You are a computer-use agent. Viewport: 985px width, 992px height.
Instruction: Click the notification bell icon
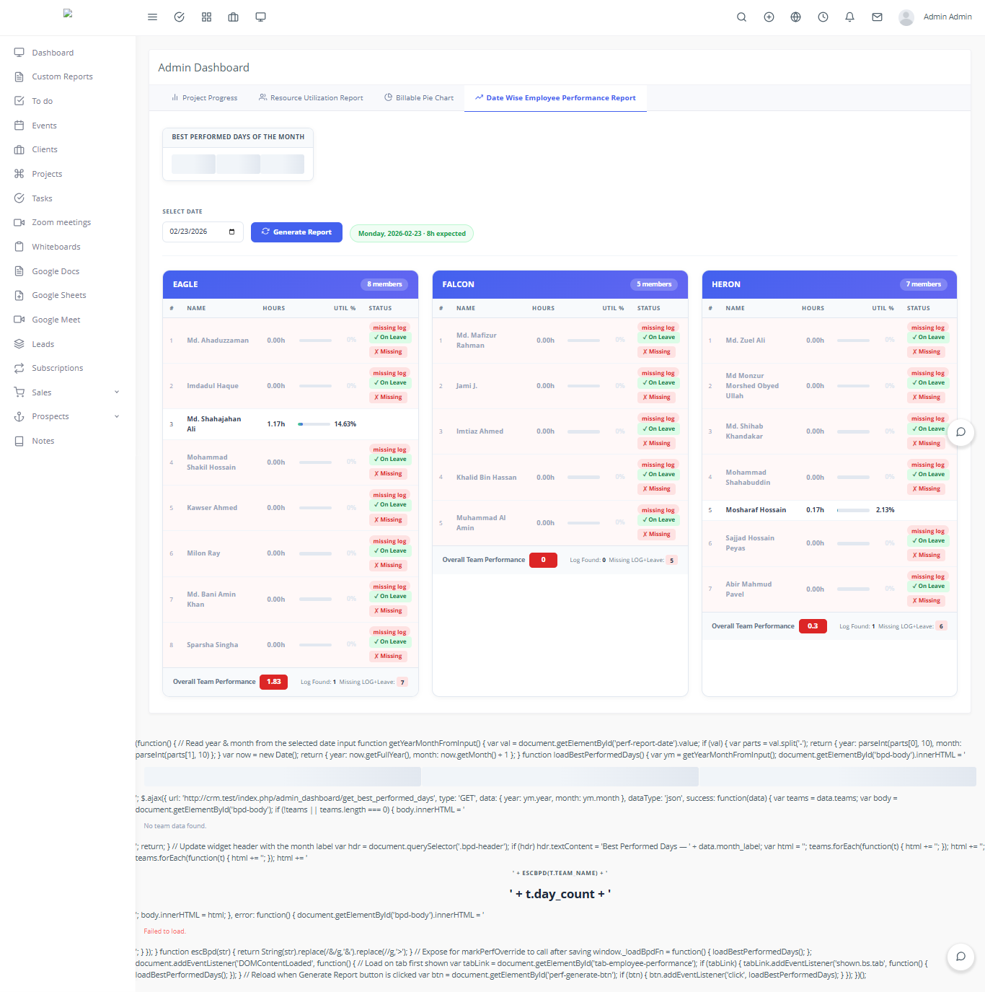(849, 17)
